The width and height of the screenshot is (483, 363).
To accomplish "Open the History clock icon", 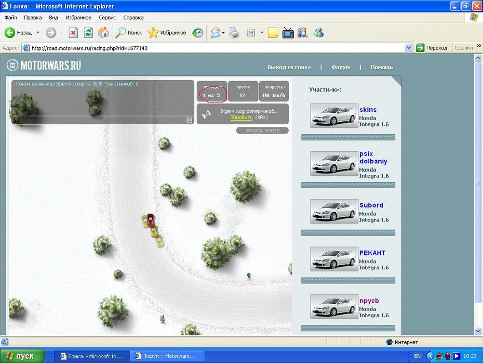I will 197,32.
